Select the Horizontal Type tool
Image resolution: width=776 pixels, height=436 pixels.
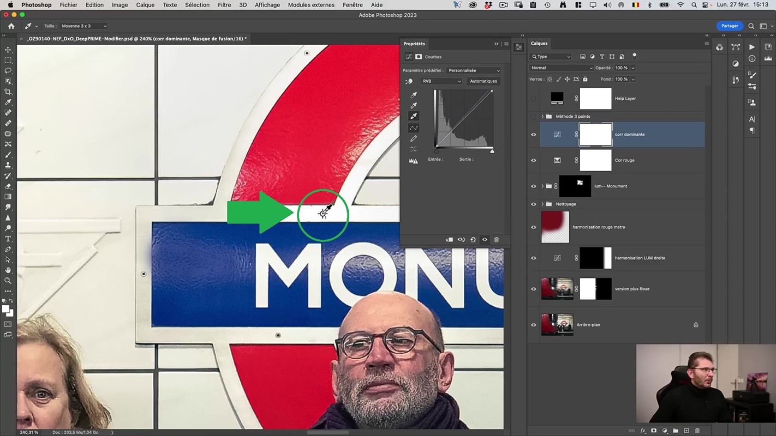[x=8, y=239]
